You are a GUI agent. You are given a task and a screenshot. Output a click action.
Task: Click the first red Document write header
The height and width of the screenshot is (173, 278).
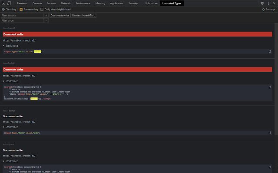click(137, 34)
